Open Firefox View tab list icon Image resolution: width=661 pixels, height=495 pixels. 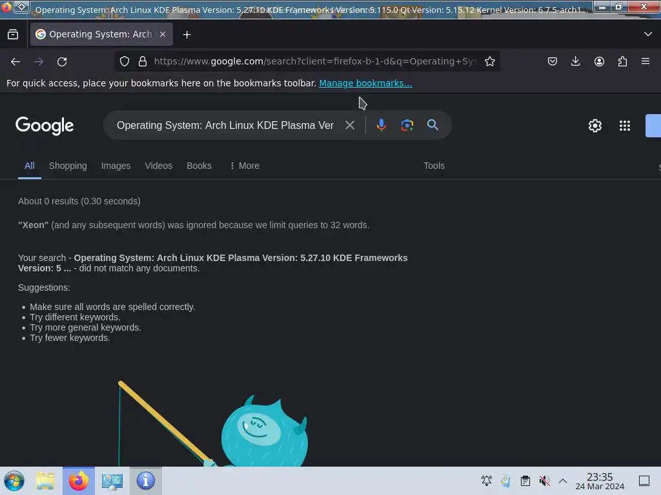click(x=13, y=35)
